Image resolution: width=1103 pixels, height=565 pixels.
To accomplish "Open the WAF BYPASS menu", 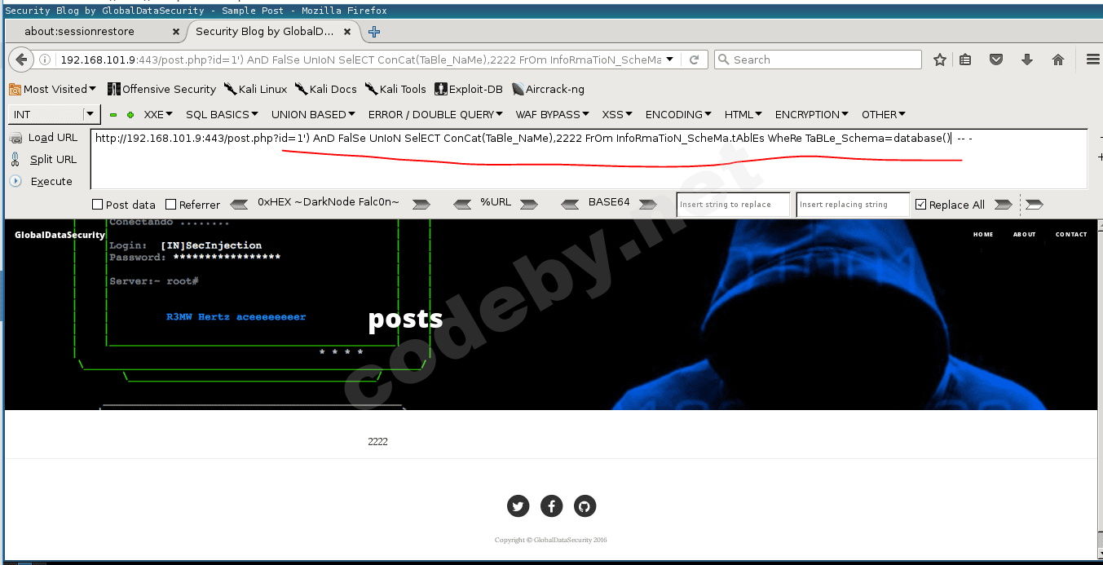I will point(553,114).
